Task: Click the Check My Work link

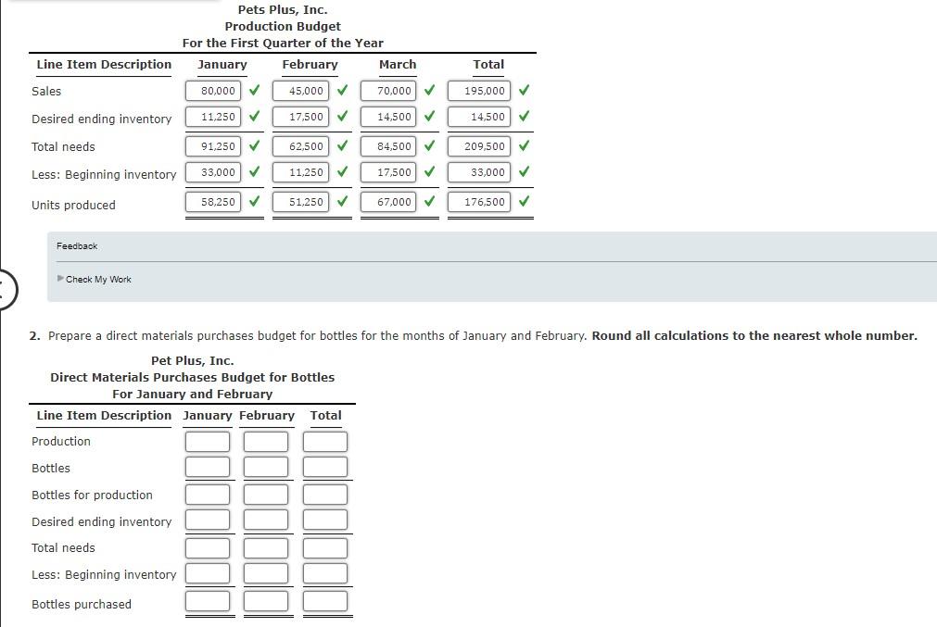Action: coord(98,279)
